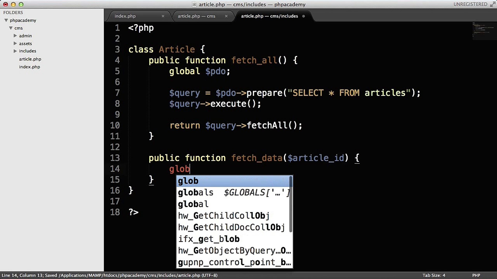497x279 pixels.
Task: Open Tab Size: 4 setting
Action: click(x=434, y=275)
